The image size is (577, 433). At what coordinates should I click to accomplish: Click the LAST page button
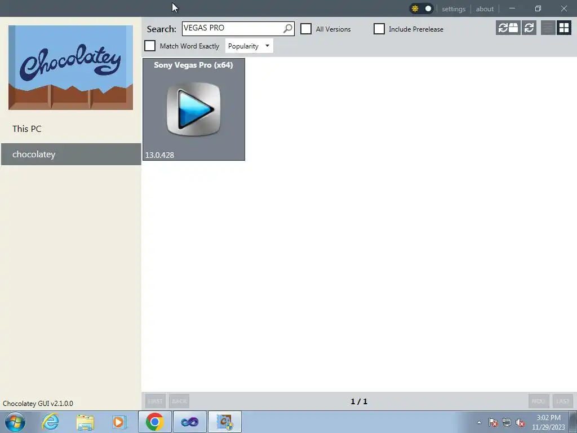(563, 401)
